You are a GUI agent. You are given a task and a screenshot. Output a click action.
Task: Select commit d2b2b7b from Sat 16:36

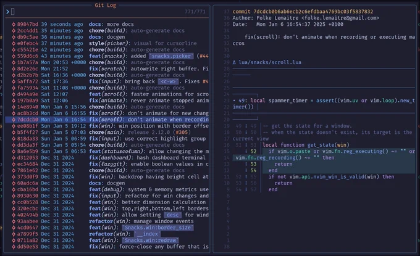coord(107,75)
